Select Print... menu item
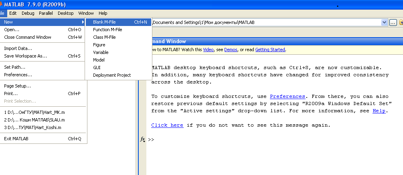The width and height of the screenshot is (403, 175). point(43,93)
